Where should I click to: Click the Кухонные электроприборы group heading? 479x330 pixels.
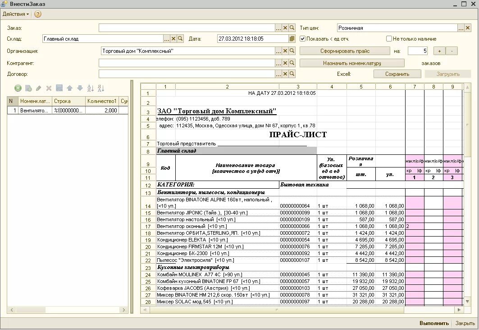point(193,267)
